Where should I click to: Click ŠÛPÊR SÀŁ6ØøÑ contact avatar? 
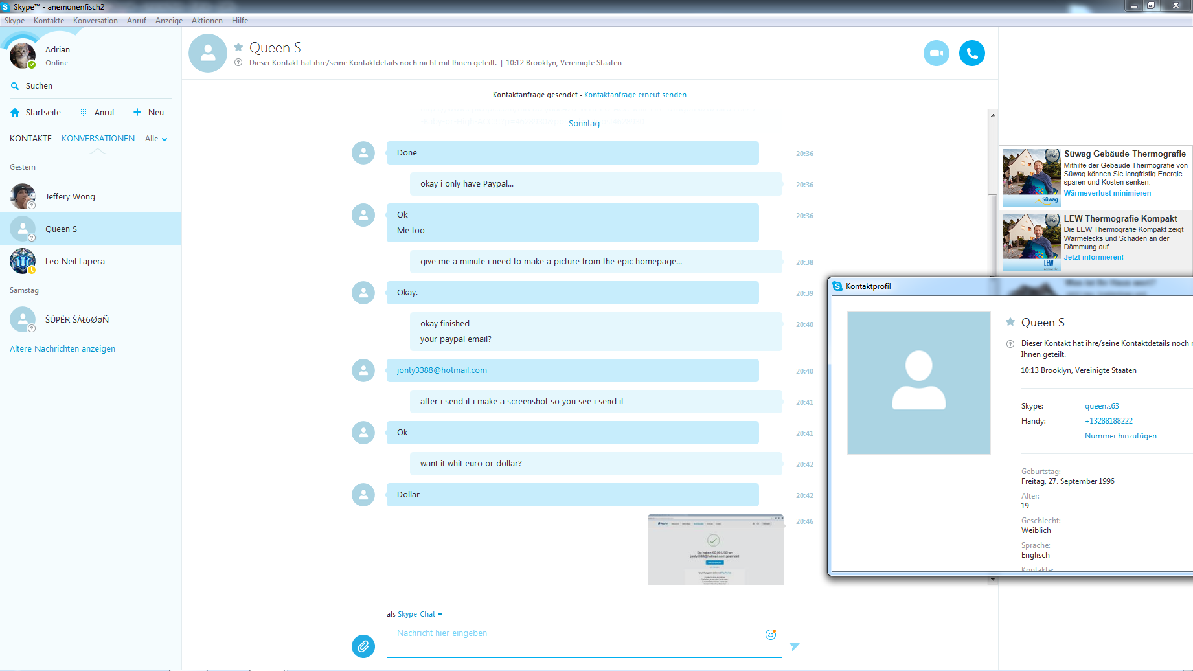click(x=23, y=319)
